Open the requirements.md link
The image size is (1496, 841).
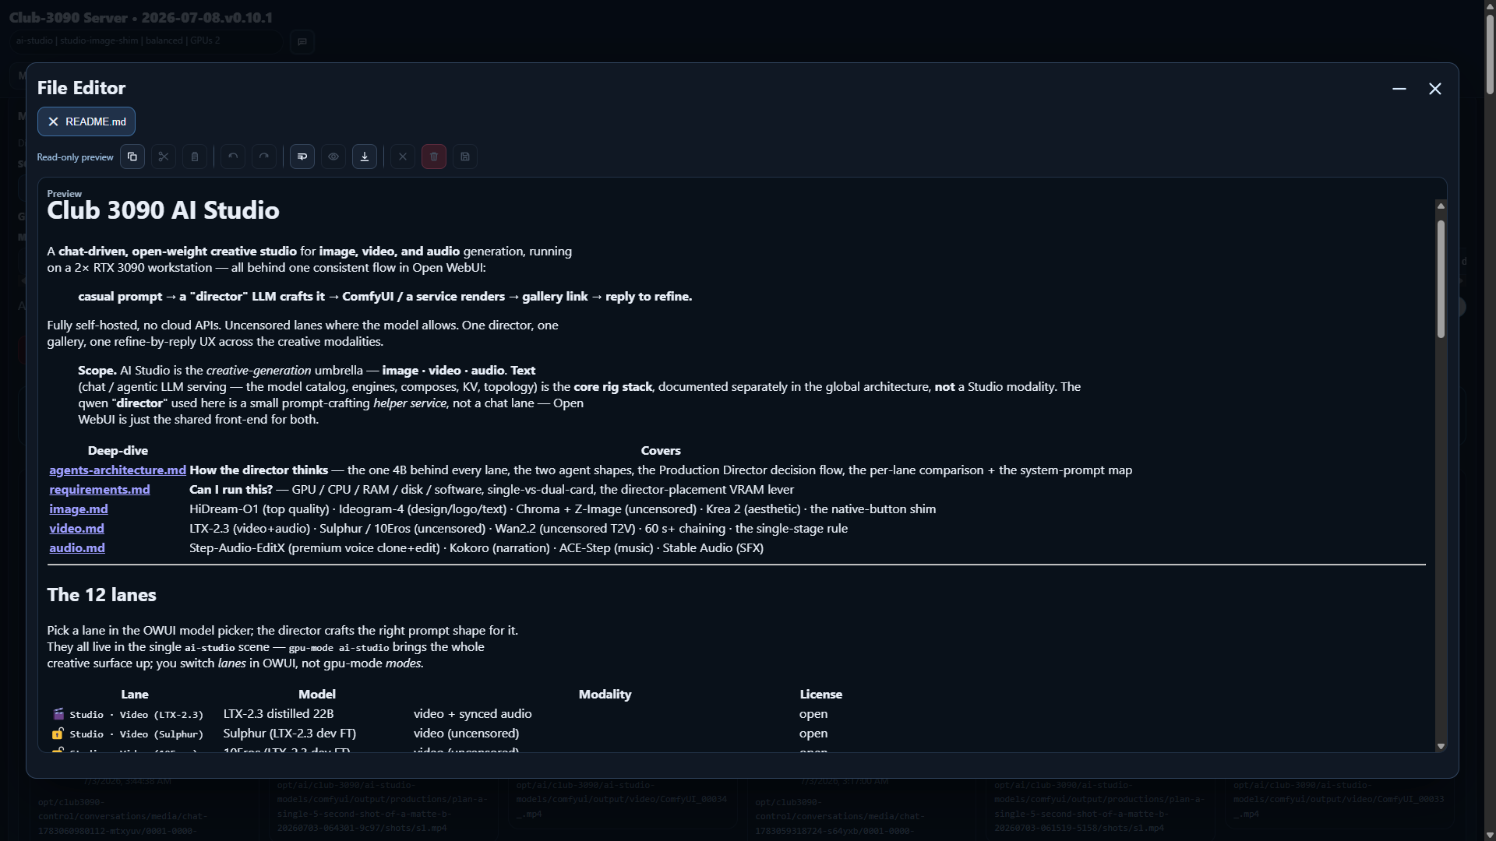(100, 489)
